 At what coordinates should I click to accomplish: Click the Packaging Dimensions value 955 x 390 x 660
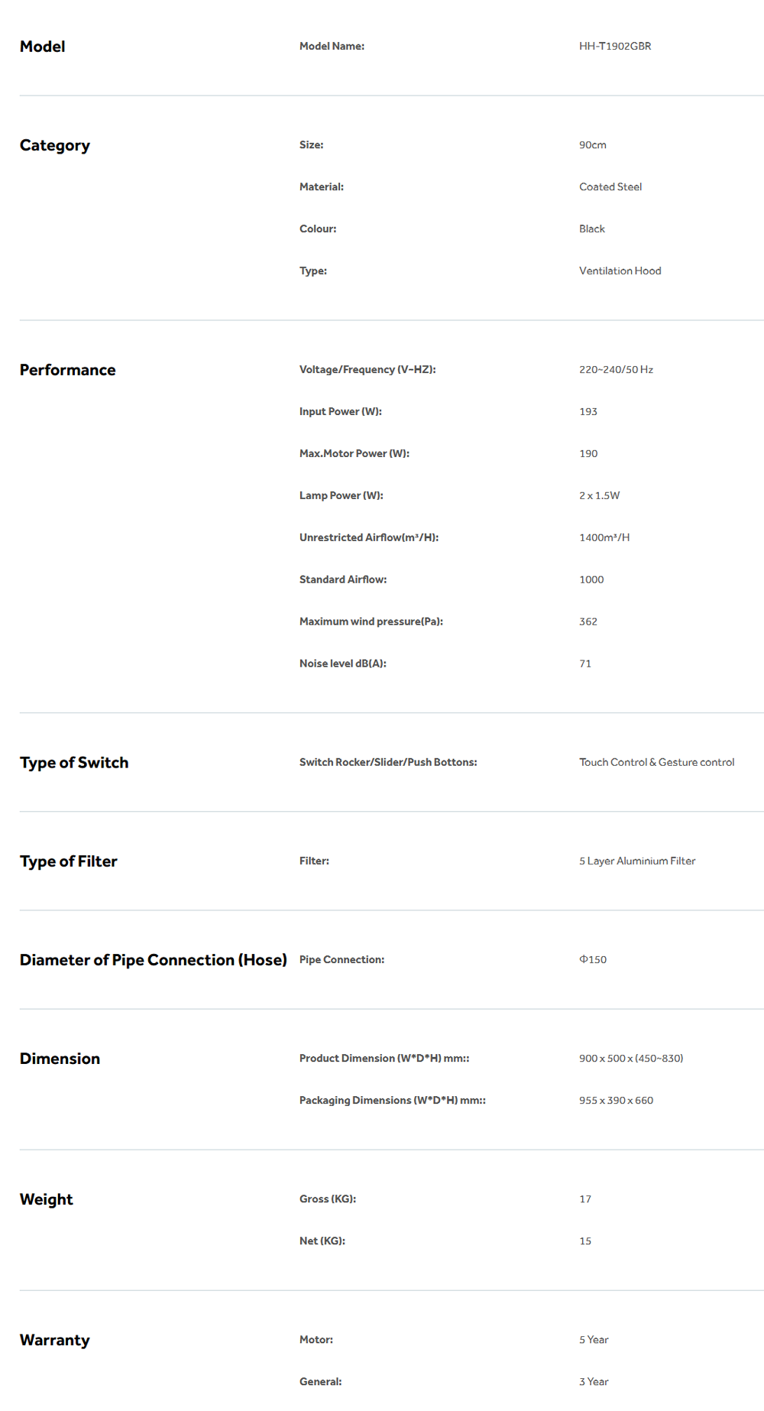(616, 1100)
